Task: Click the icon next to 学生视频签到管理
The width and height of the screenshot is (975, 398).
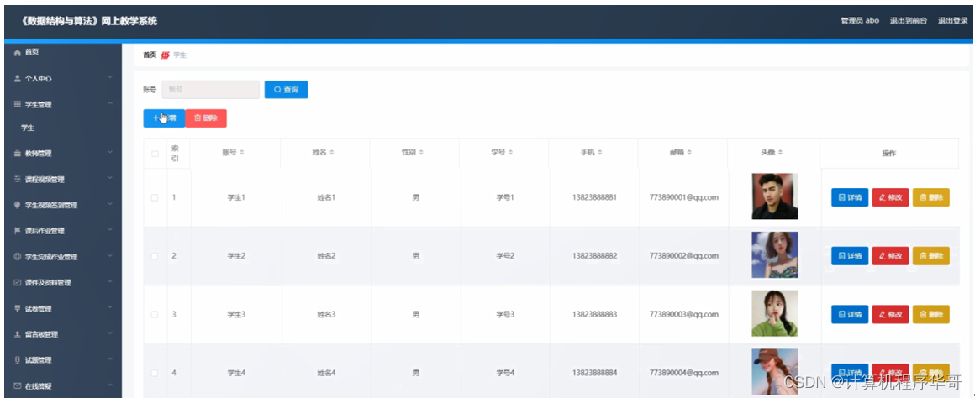Action: click(18, 205)
